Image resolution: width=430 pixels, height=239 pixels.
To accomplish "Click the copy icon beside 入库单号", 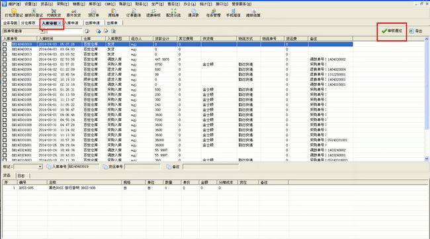I will coord(49,167).
